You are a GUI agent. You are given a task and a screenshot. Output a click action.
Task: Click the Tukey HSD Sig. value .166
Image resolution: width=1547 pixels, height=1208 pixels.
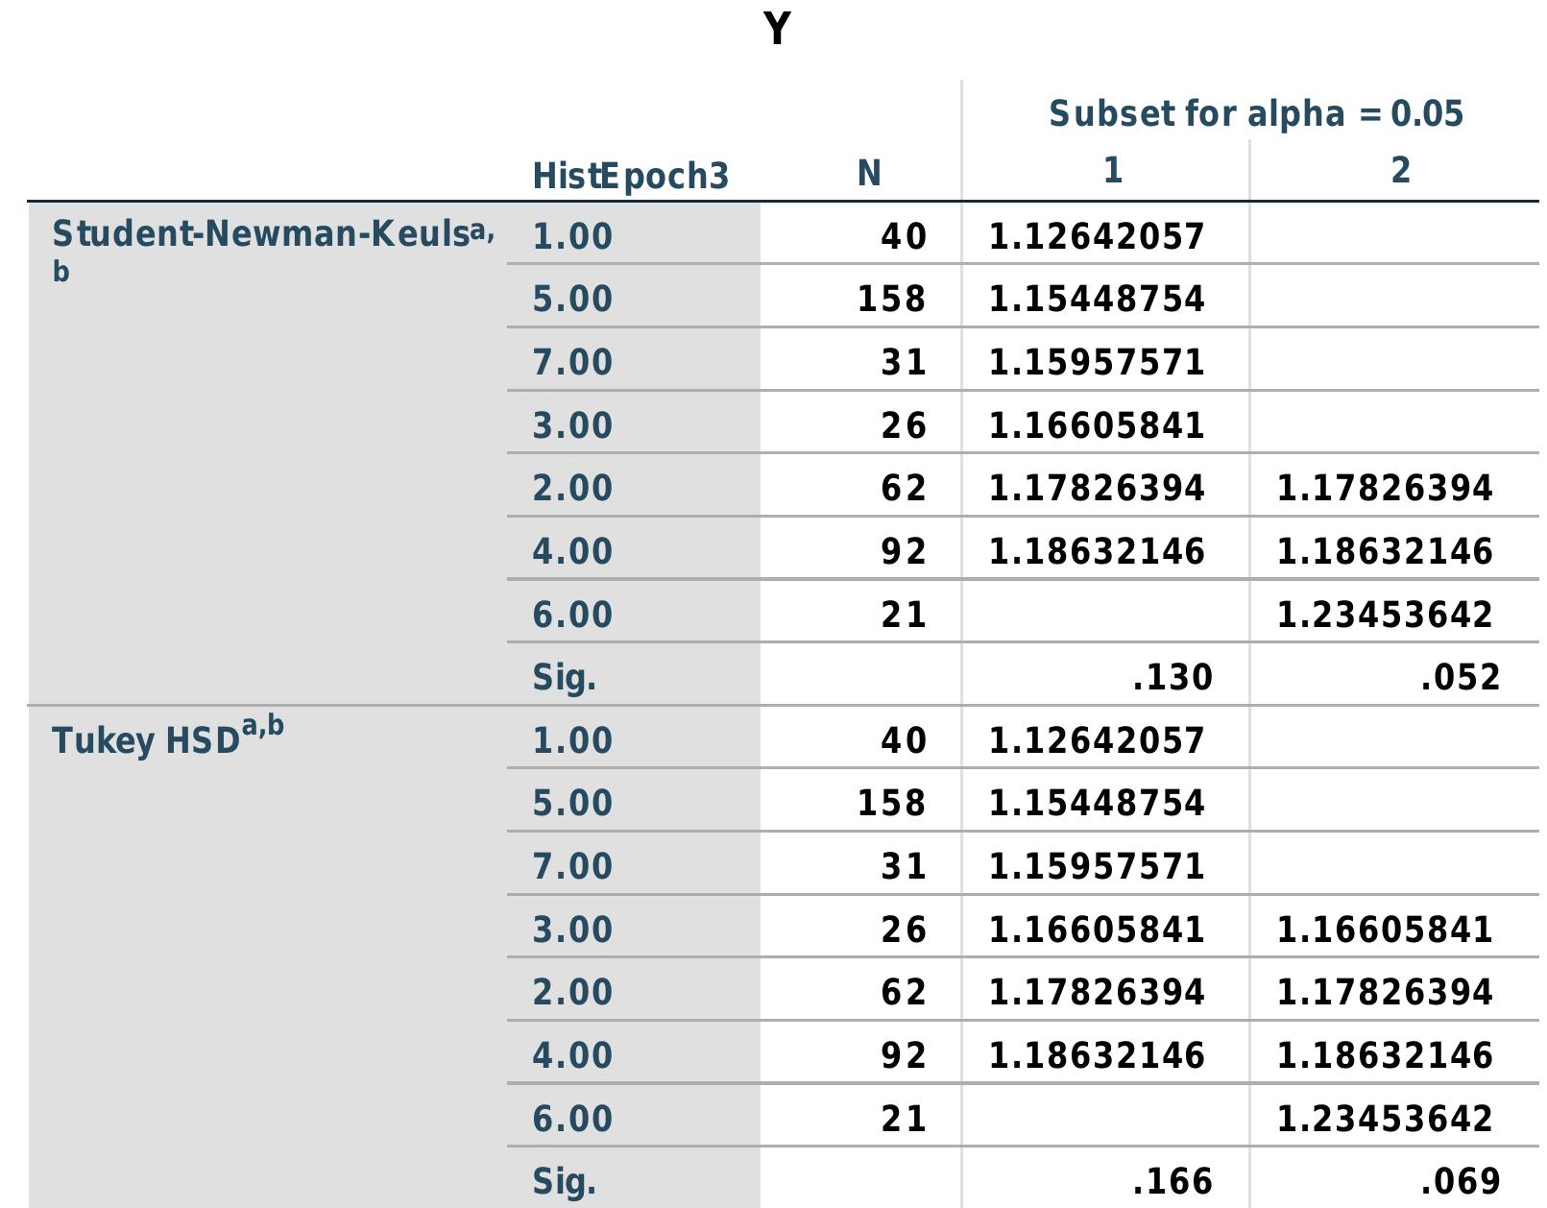[x=1172, y=1180]
